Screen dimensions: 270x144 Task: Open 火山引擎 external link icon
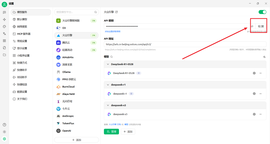click(116, 12)
